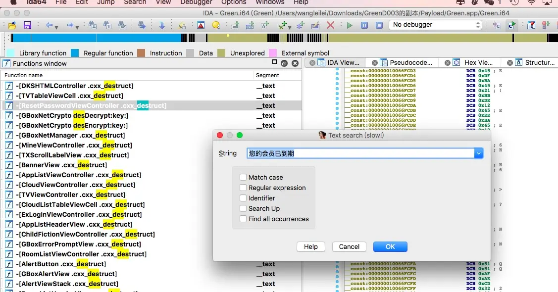Open the back-arrow history dropdown
This screenshot has width=558, height=292.
click(56, 27)
